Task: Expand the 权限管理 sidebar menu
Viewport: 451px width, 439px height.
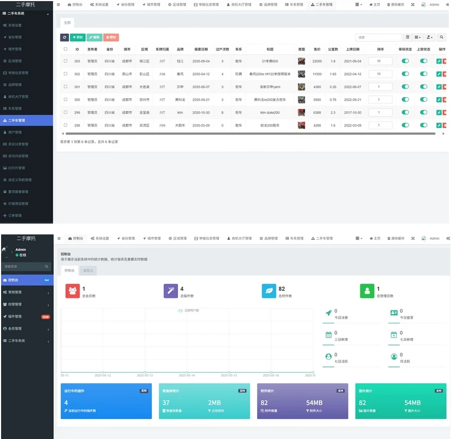Action: 27,304
